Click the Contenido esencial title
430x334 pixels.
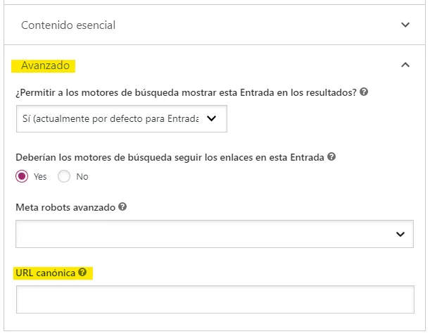68,25
